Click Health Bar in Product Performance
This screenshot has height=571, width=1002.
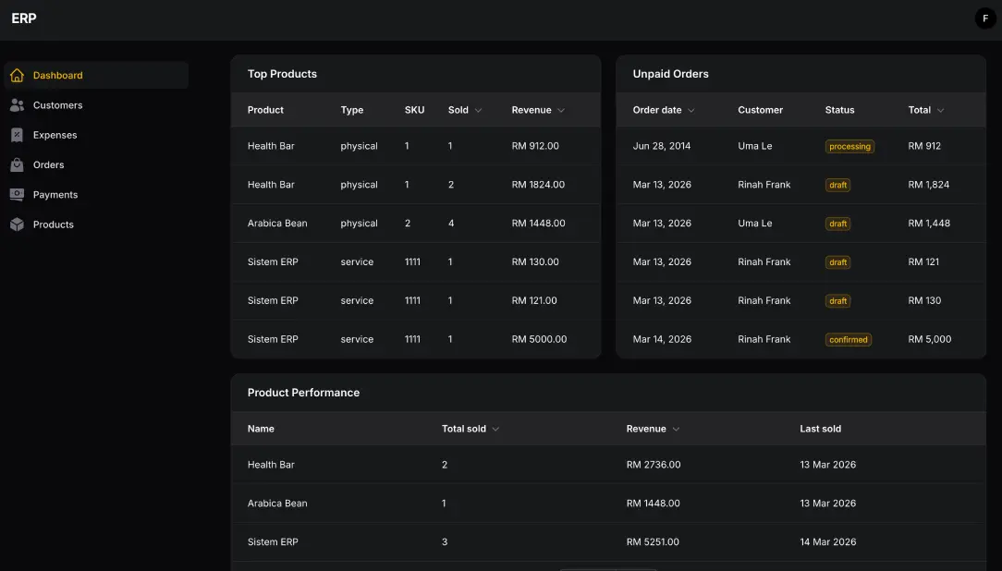[271, 465]
